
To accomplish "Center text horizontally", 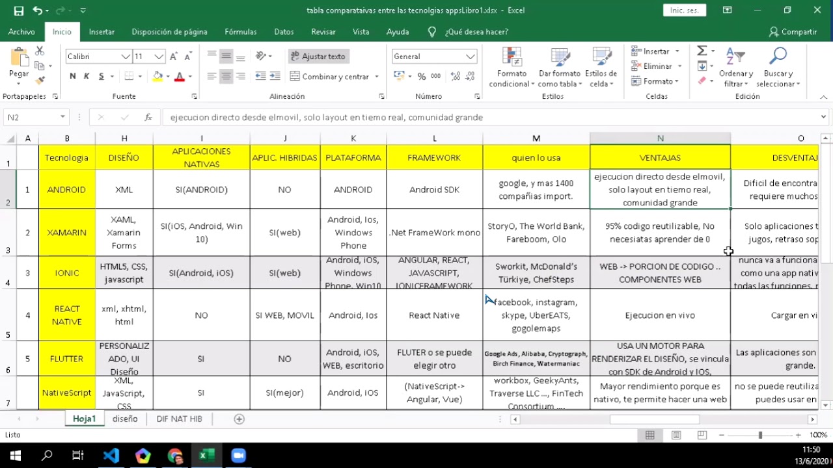I will point(226,76).
